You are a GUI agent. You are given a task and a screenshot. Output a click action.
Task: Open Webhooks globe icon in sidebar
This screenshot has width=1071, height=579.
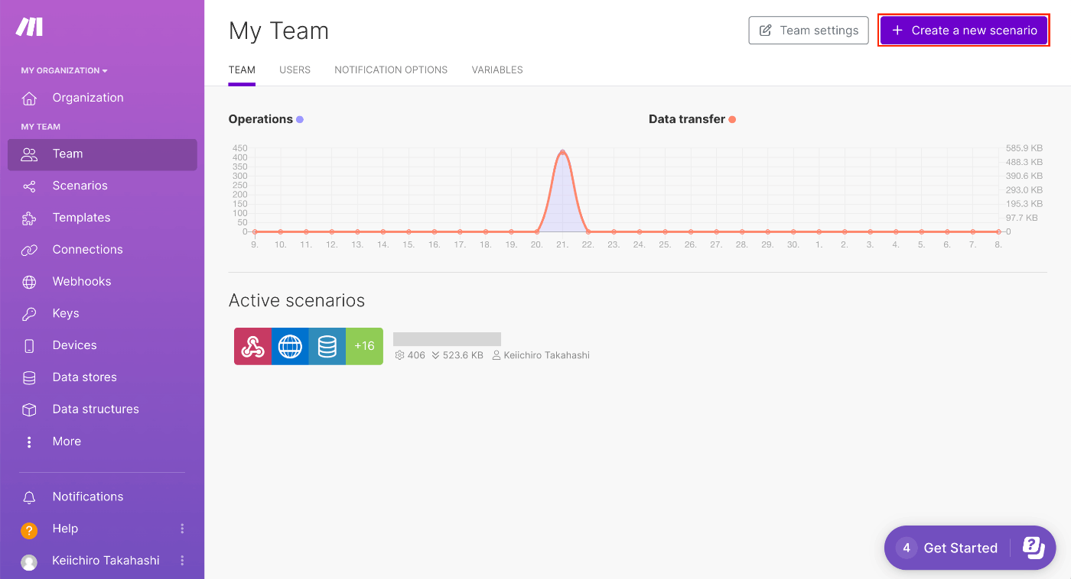(29, 282)
